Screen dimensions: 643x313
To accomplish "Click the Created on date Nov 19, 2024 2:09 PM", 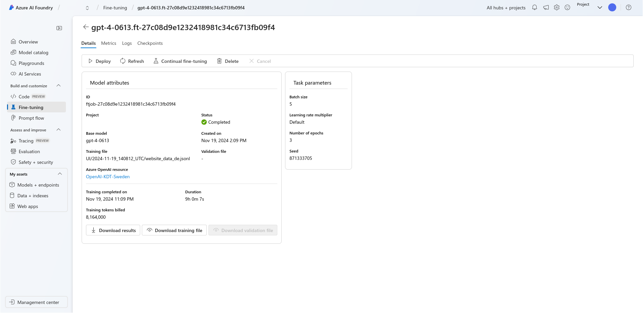I will tap(224, 140).
